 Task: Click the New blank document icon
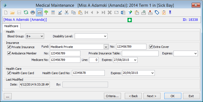tap(6, 12)
